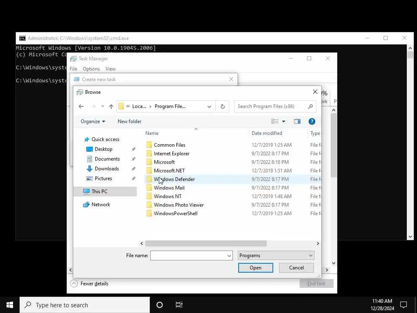Select the Microsoft folder icon
This screenshot has height=313, width=417.
149,162
